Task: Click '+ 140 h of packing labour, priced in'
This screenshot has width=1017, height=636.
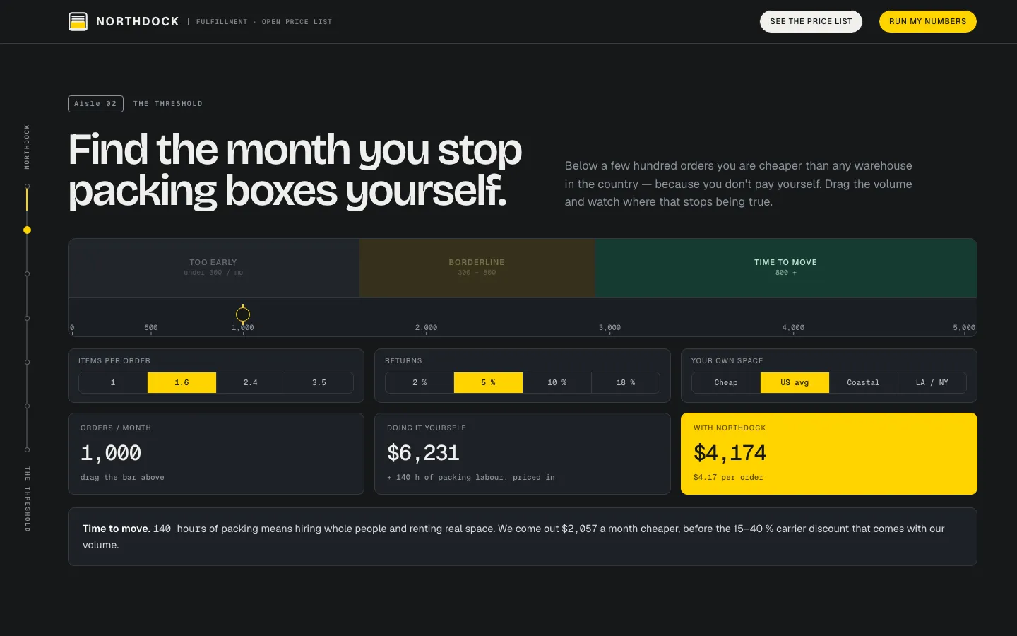Action: click(x=471, y=478)
